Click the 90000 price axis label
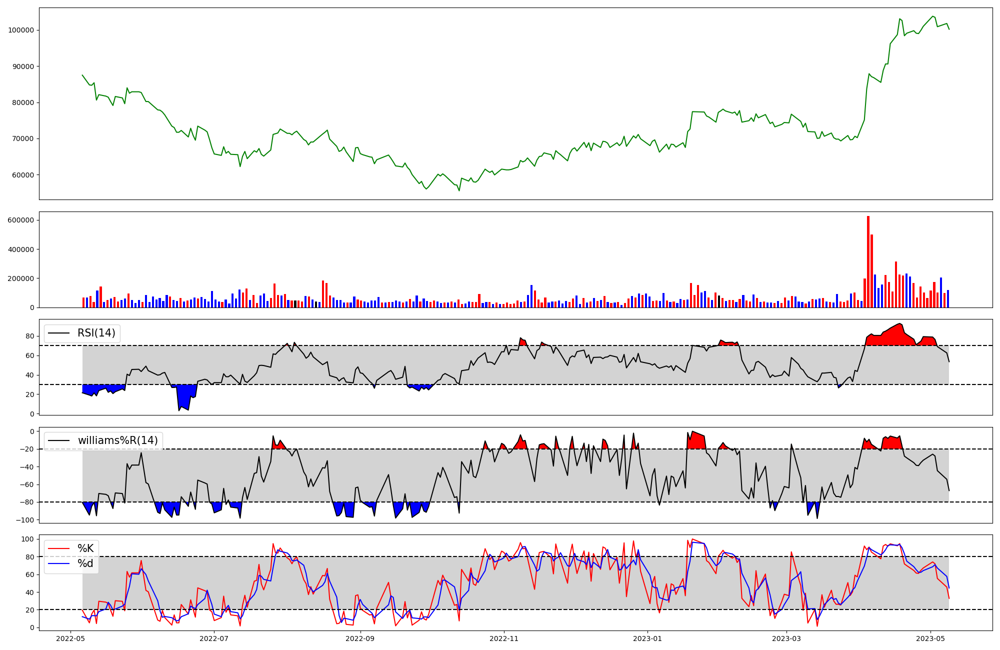The image size is (1000, 650). (23, 66)
